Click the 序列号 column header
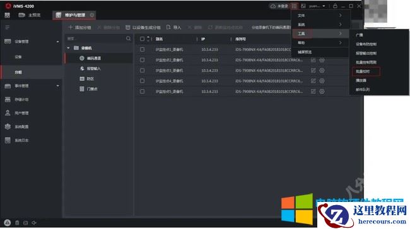Viewport: 410px width, 229px height. click(240, 39)
